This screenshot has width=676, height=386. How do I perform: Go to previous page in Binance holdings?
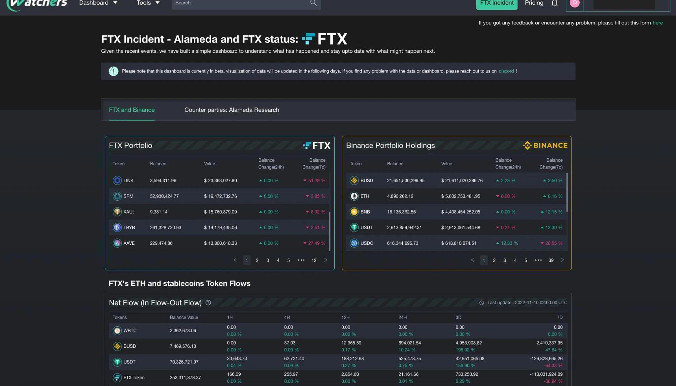[x=472, y=260]
